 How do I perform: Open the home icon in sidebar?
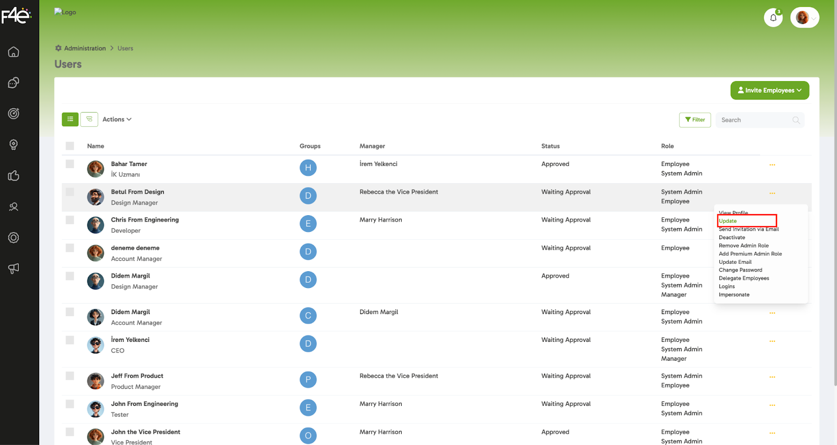coord(14,52)
